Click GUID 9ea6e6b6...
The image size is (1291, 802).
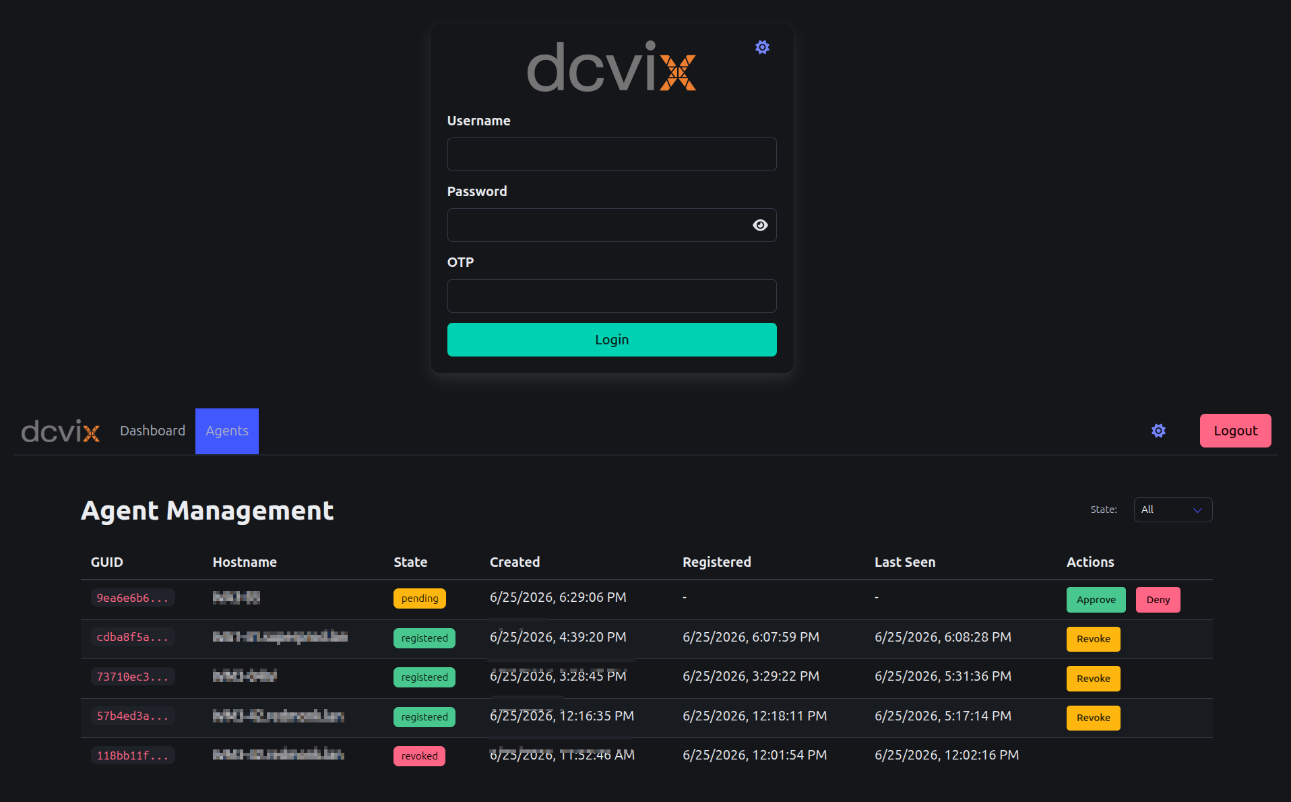click(x=133, y=598)
